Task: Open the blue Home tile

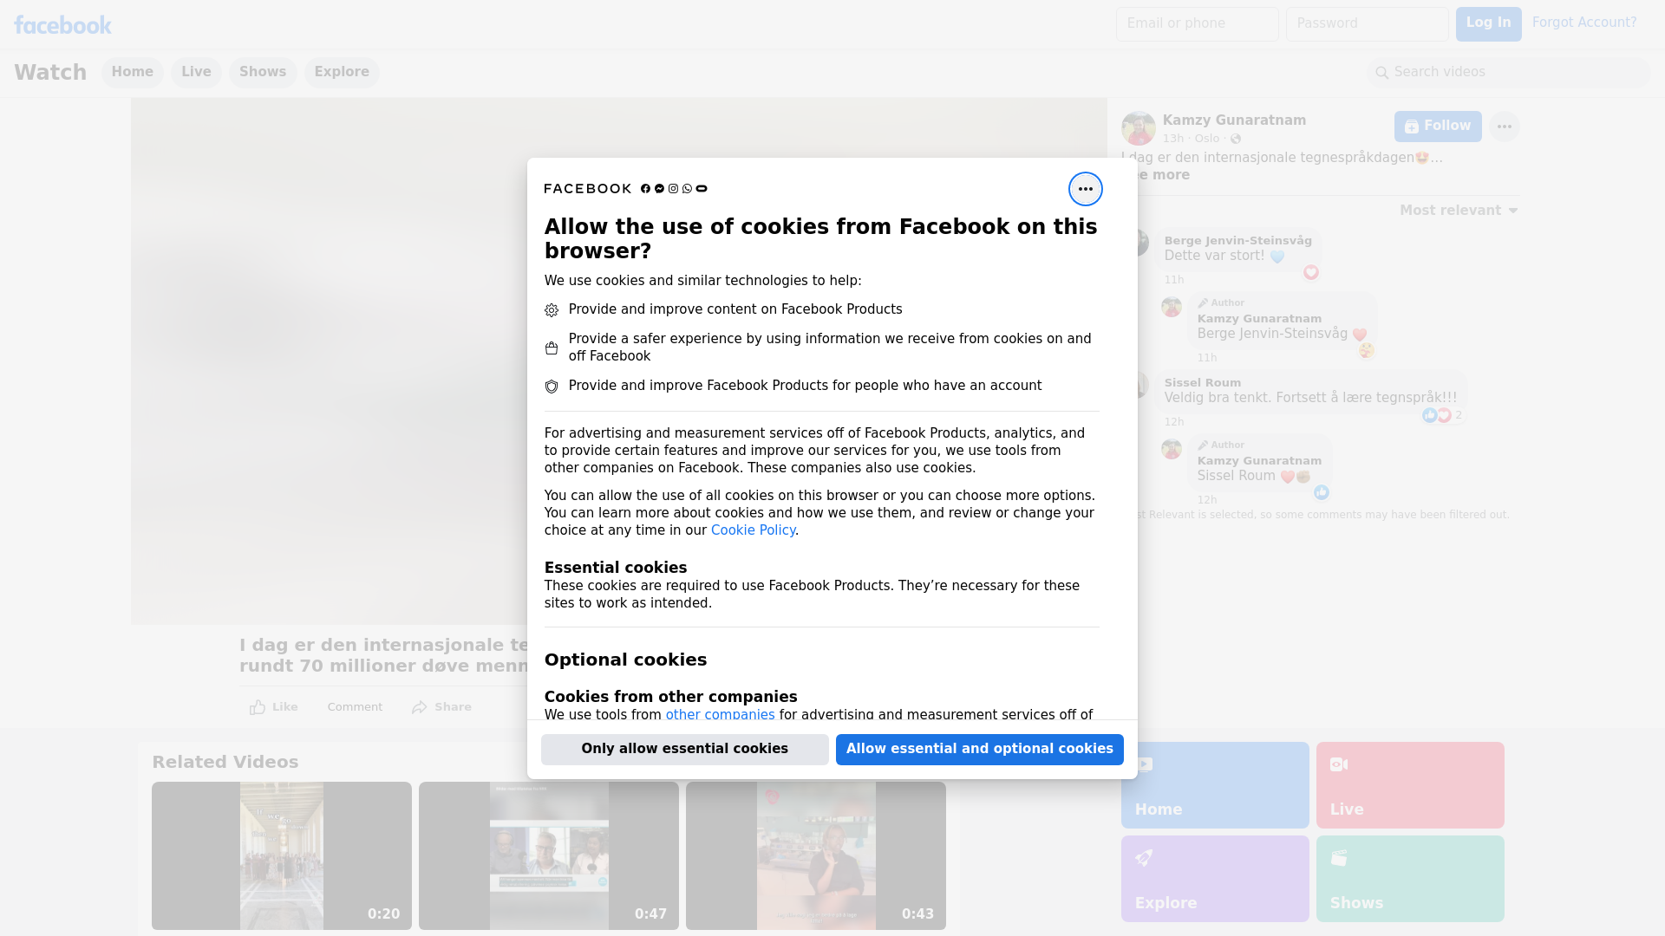Action: coord(1215,785)
